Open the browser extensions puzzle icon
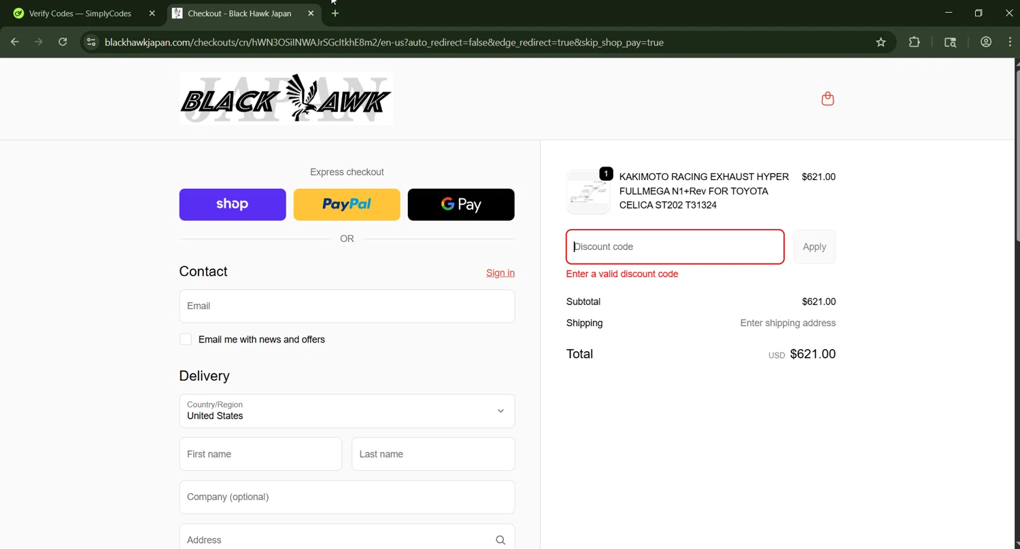1020x549 pixels. point(914,42)
